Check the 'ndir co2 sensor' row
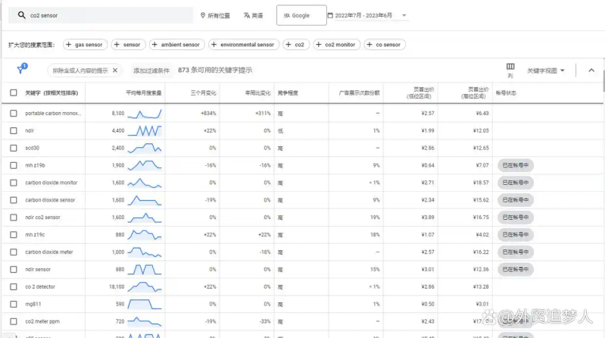 pos(14,218)
